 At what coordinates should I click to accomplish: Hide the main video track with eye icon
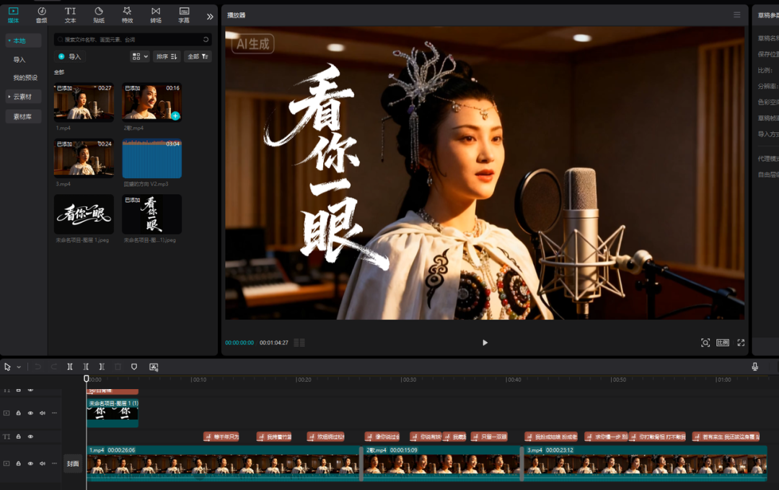tap(30, 464)
